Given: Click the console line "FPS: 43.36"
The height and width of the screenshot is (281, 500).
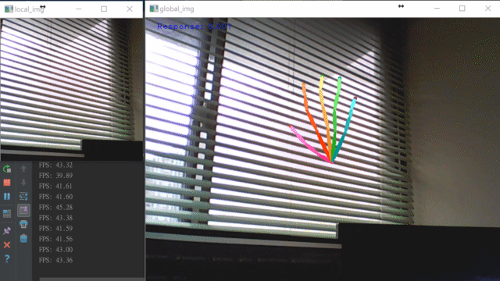Looking at the screenshot, I should click(x=55, y=260).
